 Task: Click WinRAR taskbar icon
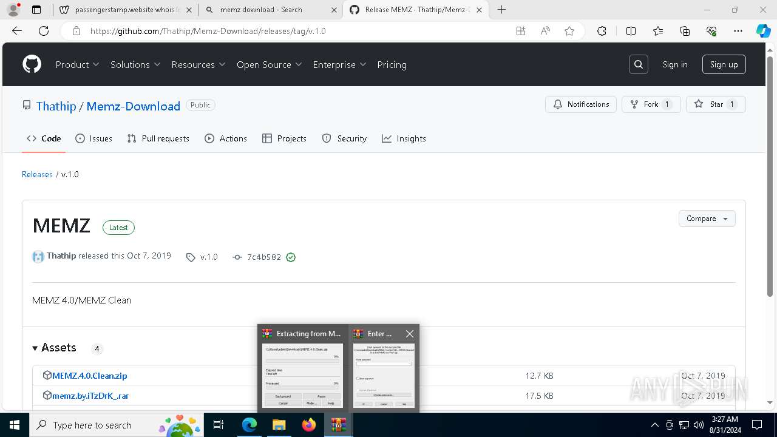pyautogui.click(x=338, y=425)
